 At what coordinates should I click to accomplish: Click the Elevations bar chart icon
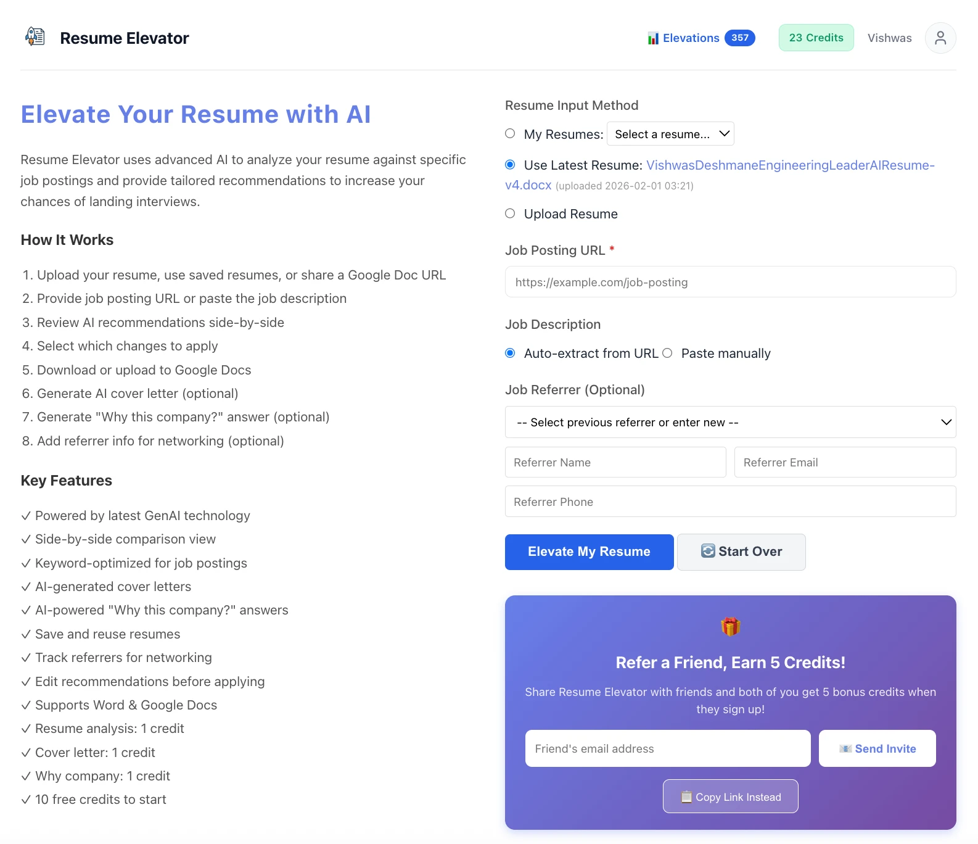coord(653,38)
